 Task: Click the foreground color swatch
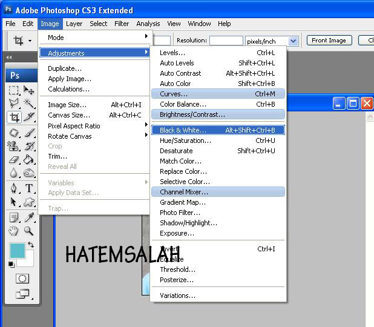[x=17, y=251]
